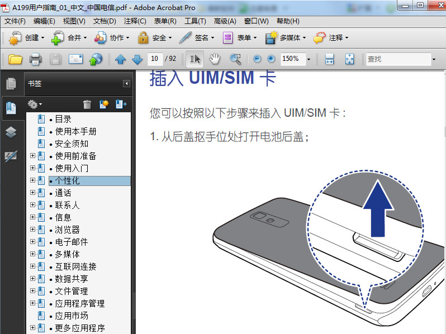This screenshot has width=446, height=334.
Task: Click the save floppy disk icon
Action: (55, 59)
